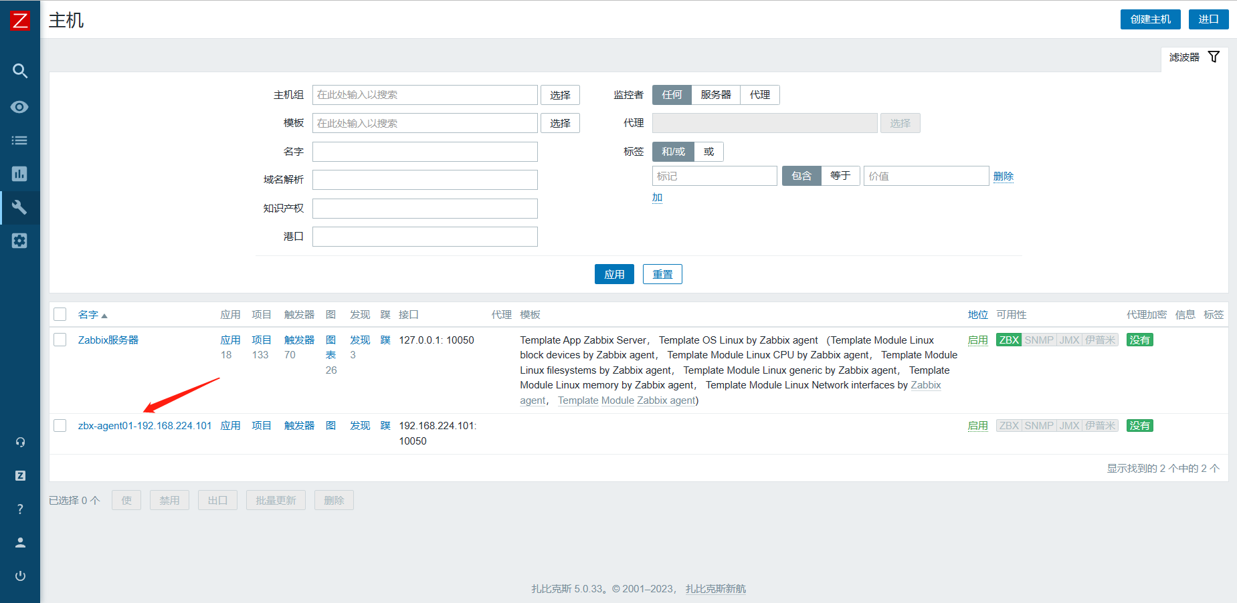Open the 扎比克斯新航 footer link

tap(716, 589)
